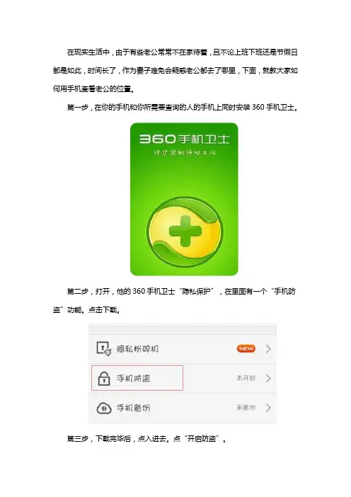The width and height of the screenshot is (351, 497).
Task: Click the orange NEW badge
Action: 246,348
